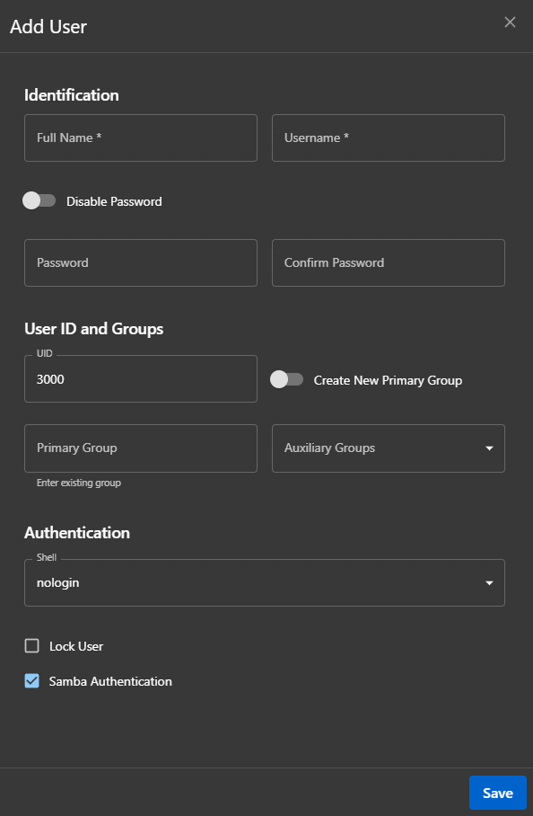Open the Auxiliary Groups selector
This screenshot has height=816, width=533.
coord(386,448)
